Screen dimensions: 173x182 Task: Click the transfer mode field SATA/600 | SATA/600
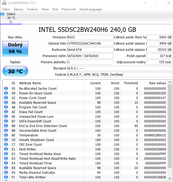point(90,56)
